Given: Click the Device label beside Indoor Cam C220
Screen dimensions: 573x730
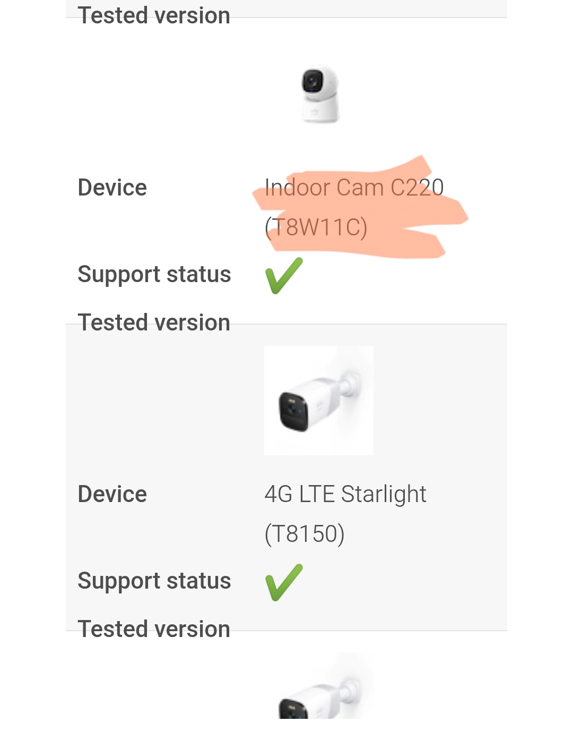Looking at the screenshot, I should 112,188.
